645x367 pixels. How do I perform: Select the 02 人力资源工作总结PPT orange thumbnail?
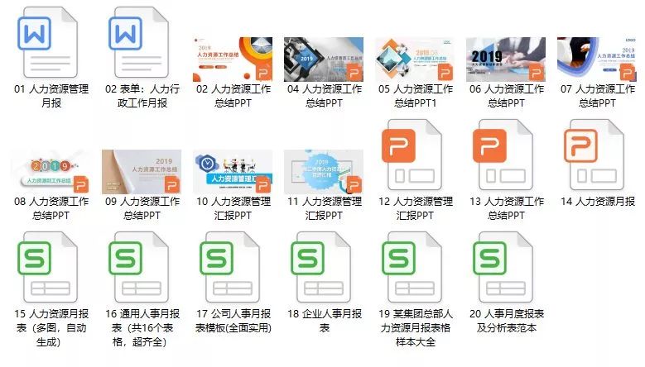(233, 60)
